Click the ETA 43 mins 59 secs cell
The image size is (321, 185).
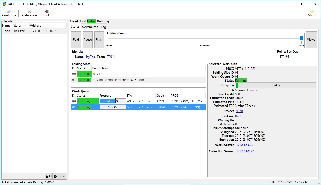point(141,101)
